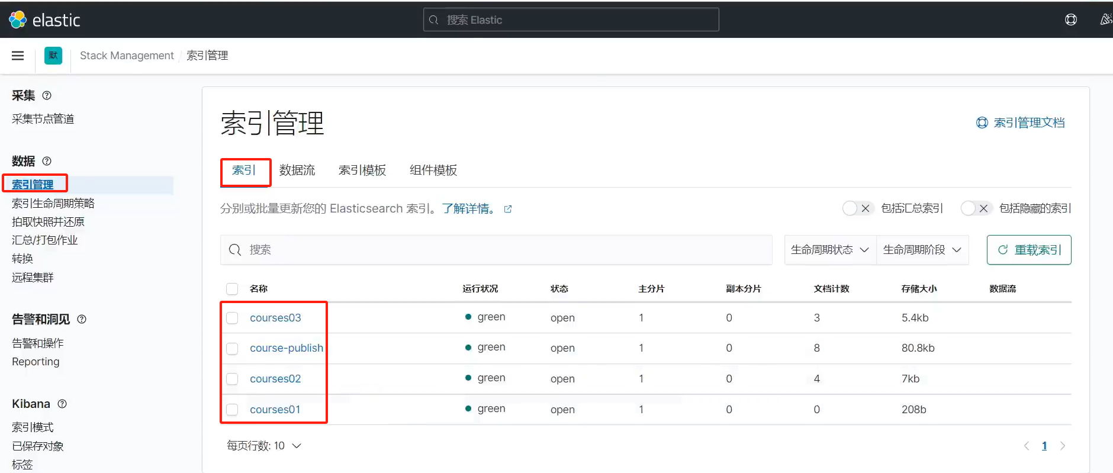
Task: Check the course-publish row checkbox
Action: click(232, 349)
